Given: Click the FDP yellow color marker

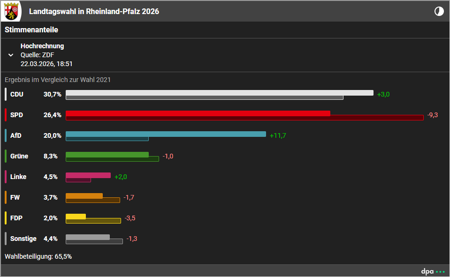Looking at the screenshot, I should 6,218.
